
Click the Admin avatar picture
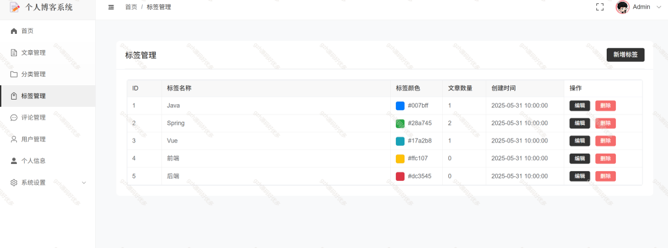coord(622,7)
